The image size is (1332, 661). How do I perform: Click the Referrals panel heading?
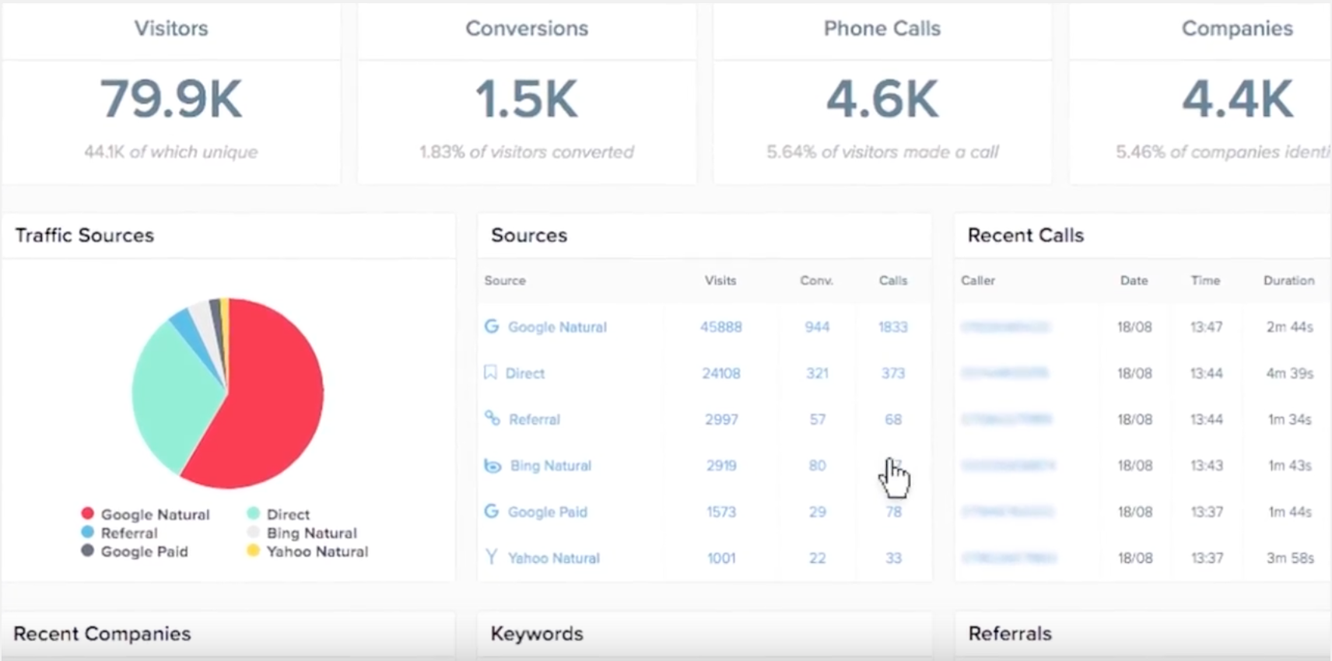tap(1010, 634)
